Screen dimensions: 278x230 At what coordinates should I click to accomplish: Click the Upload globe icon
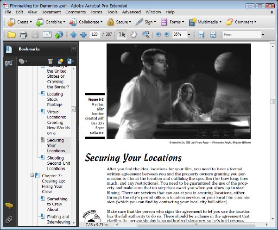point(59,35)
